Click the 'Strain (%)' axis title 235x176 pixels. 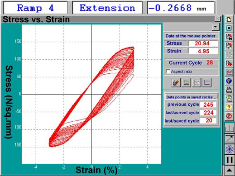point(96,170)
